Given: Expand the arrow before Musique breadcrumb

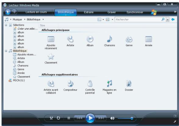Looking at the screenshot, I should (11, 19).
